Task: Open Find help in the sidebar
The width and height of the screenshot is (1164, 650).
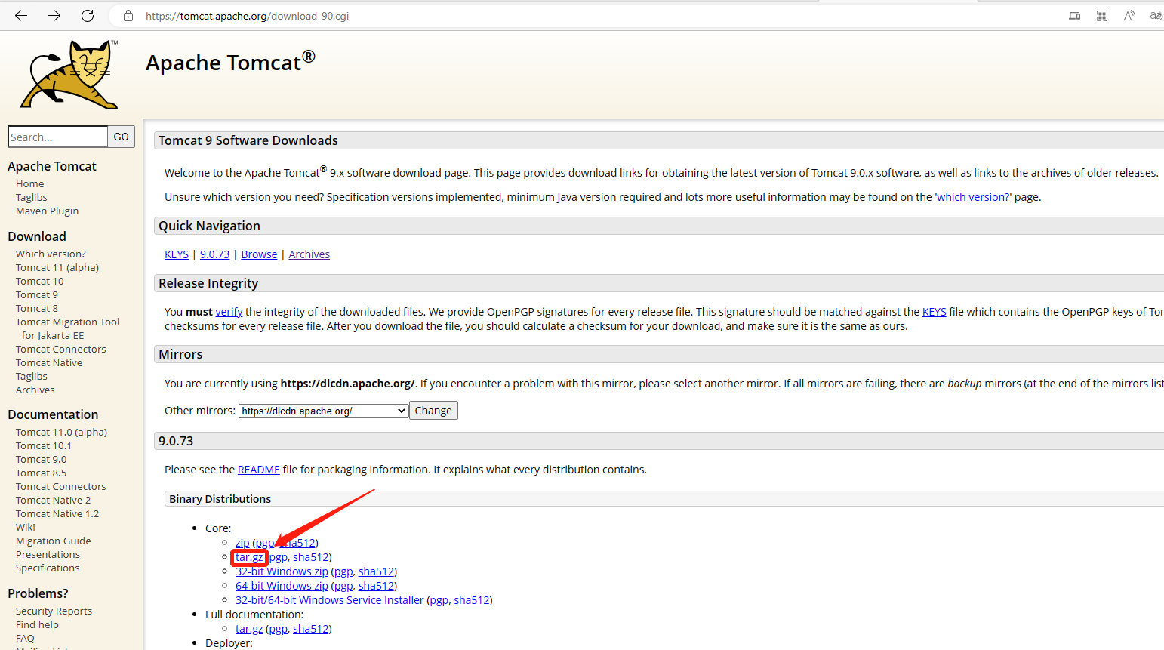Action: click(37, 624)
